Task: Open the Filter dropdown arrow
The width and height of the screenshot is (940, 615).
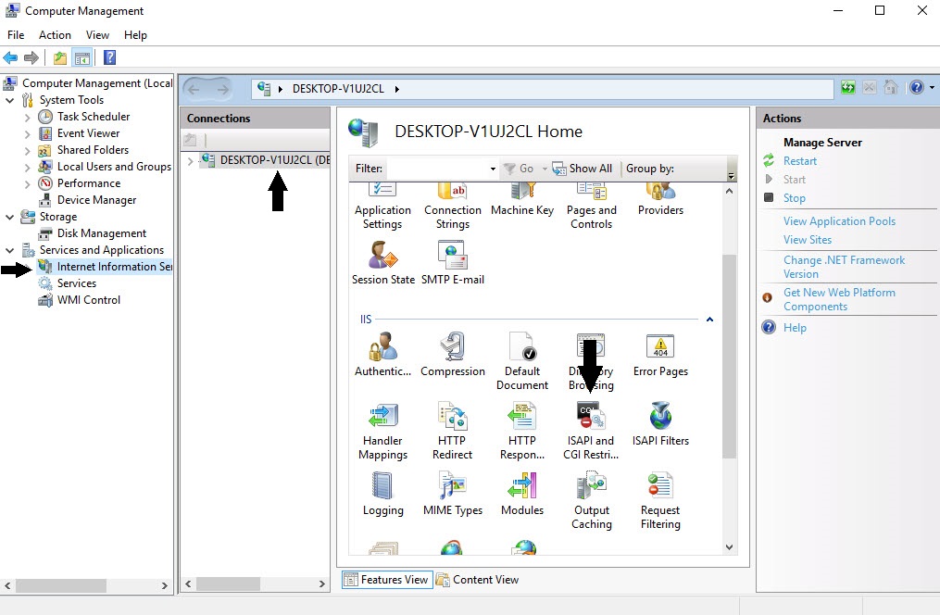Action: coord(493,169)
